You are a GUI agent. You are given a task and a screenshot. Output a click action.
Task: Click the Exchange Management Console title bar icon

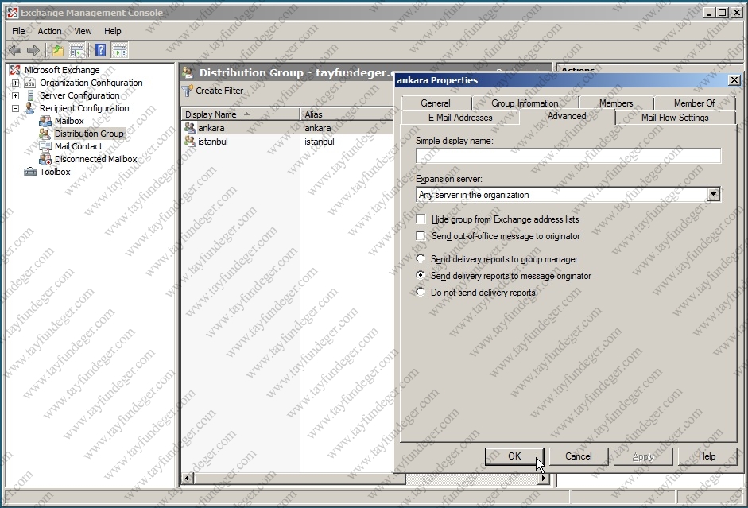pos(13,13)
